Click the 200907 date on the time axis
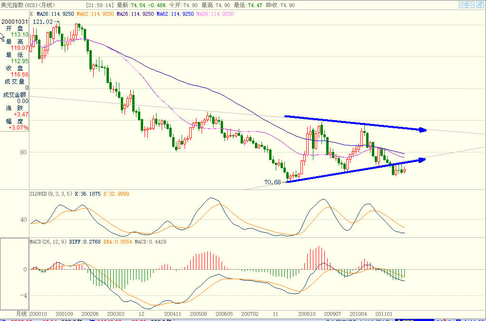Viewport: 486px width, 321px height. pos(332,314)
